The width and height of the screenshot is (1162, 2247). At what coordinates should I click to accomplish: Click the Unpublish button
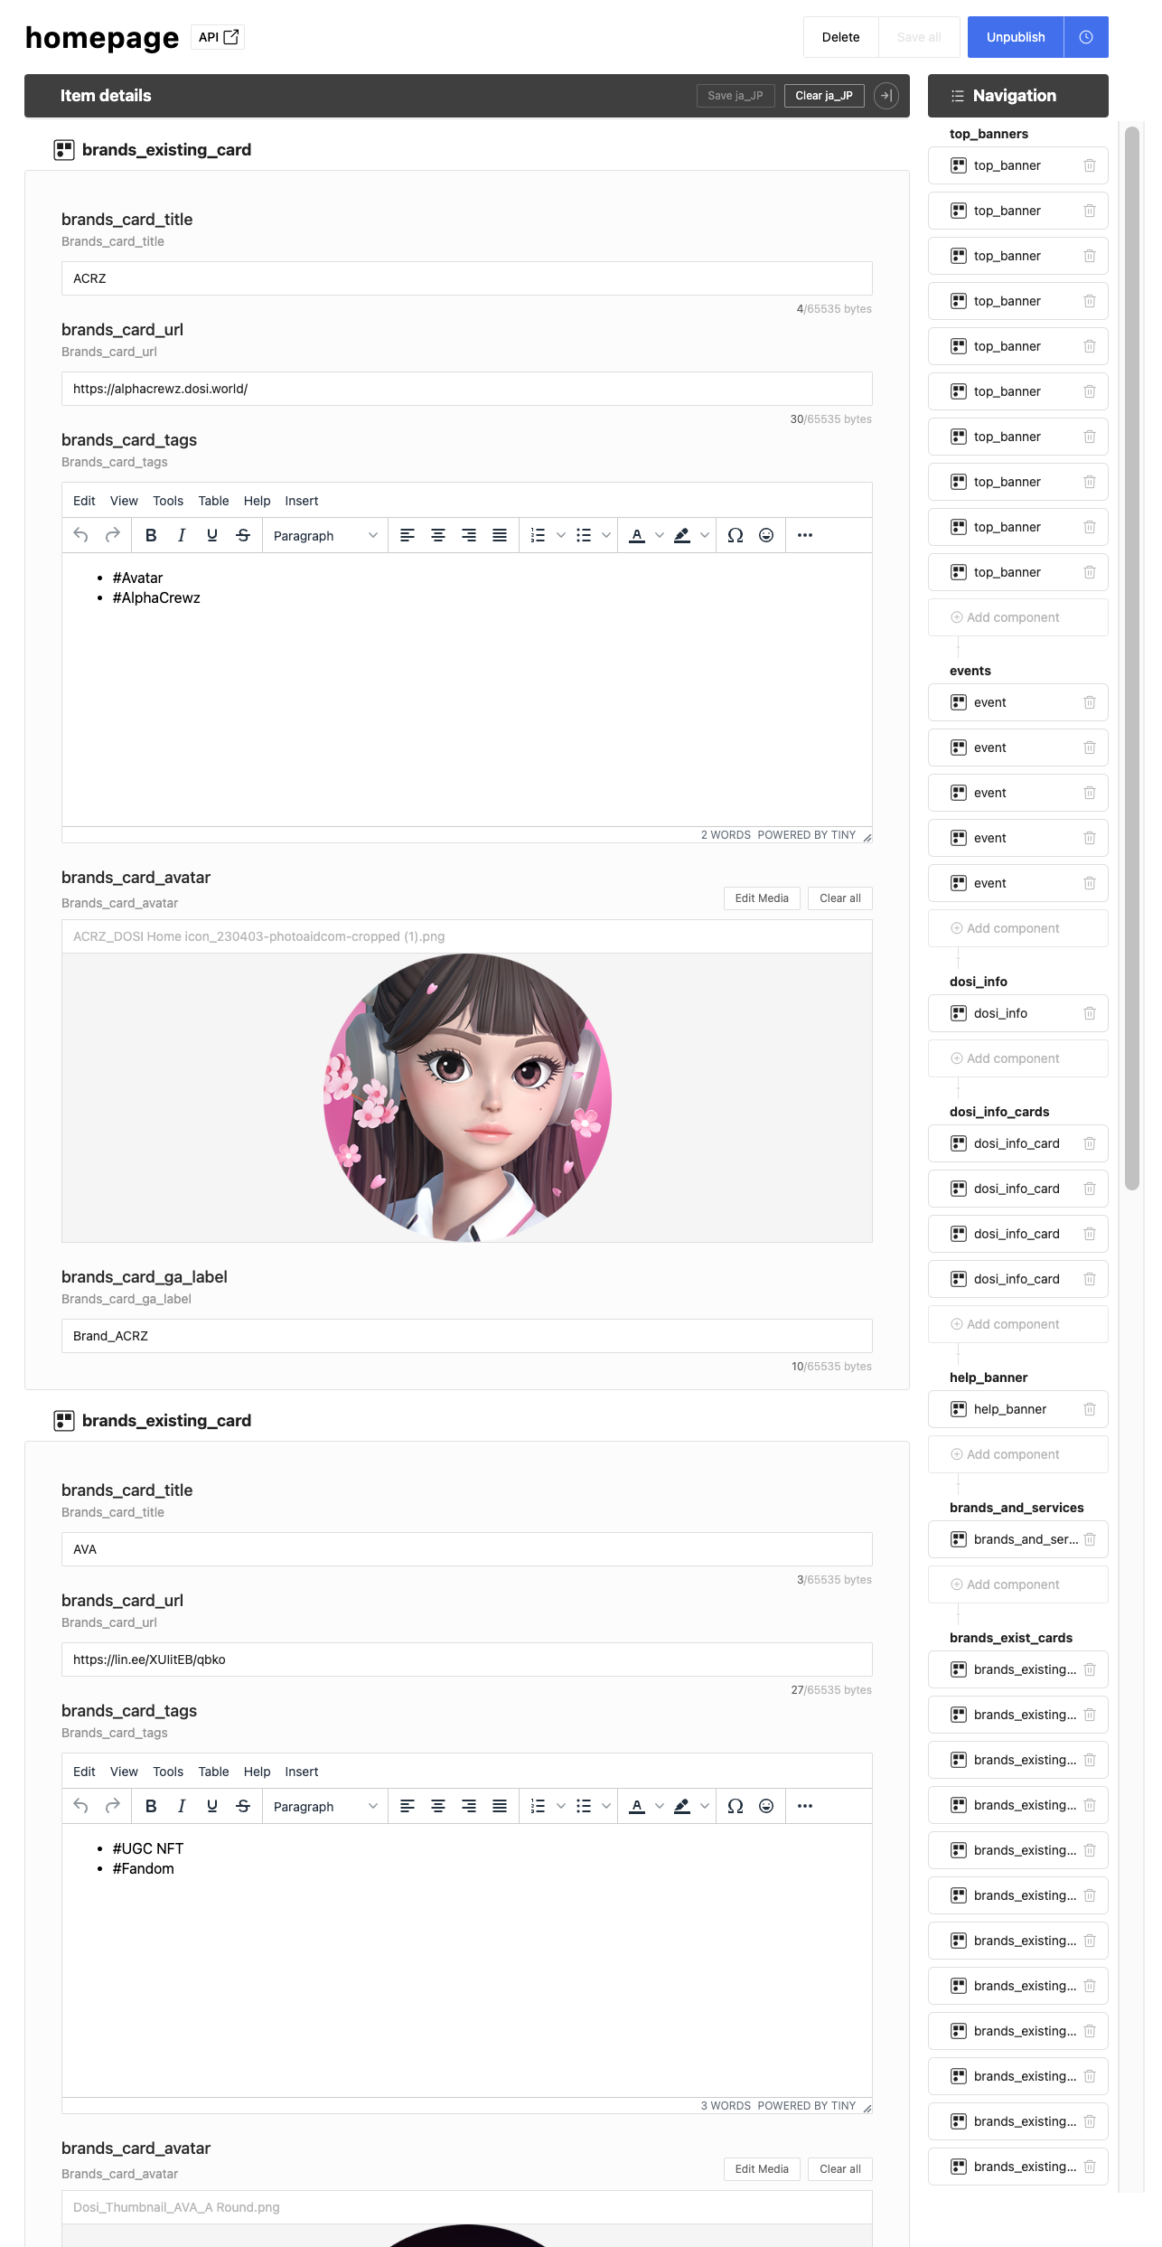pos(1016,37)
